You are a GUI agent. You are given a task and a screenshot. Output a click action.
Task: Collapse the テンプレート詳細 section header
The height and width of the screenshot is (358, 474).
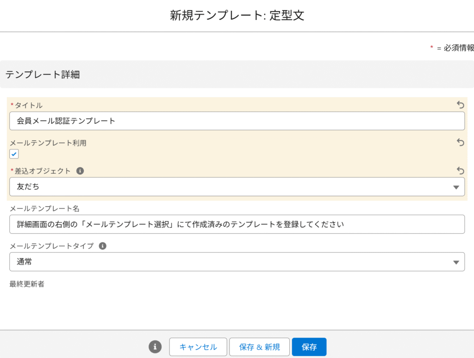[43, 75]
